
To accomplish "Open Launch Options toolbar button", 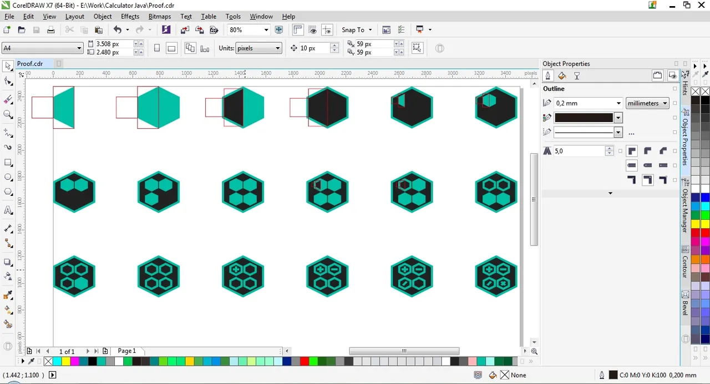I will tap(420, 30).
